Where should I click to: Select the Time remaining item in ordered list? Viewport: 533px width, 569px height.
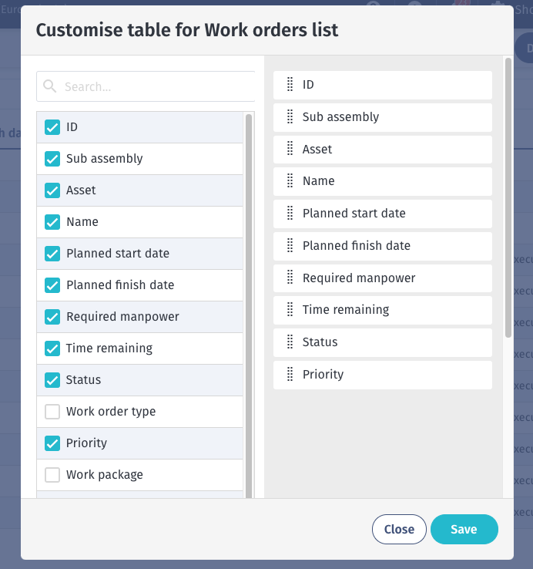pos(383,310)
